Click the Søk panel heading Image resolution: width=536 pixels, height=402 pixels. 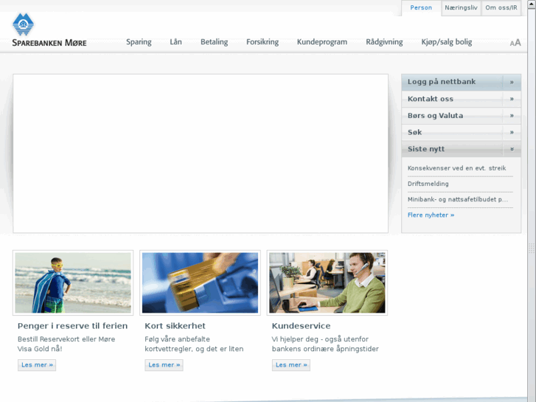pyautogui.click(x=414, y=133)
